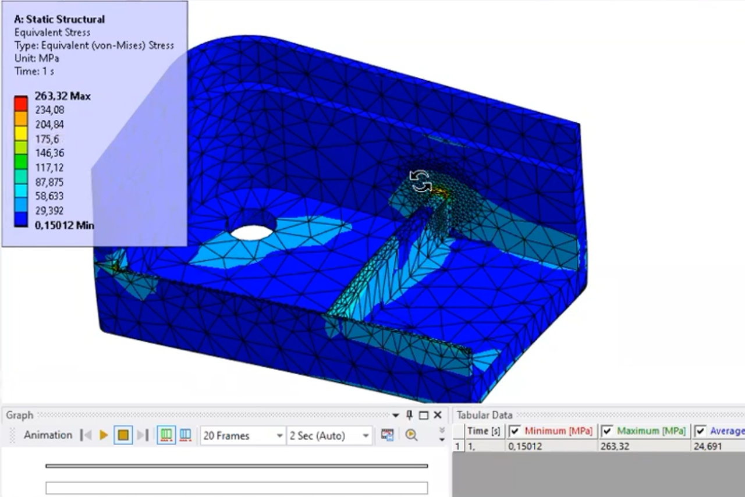Stop the animation playback
Viewport: 745px width, 497px height.
123,435
